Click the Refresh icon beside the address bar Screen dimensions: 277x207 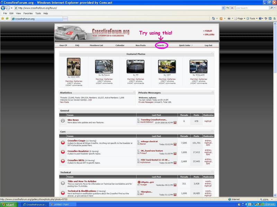point(228,8)
